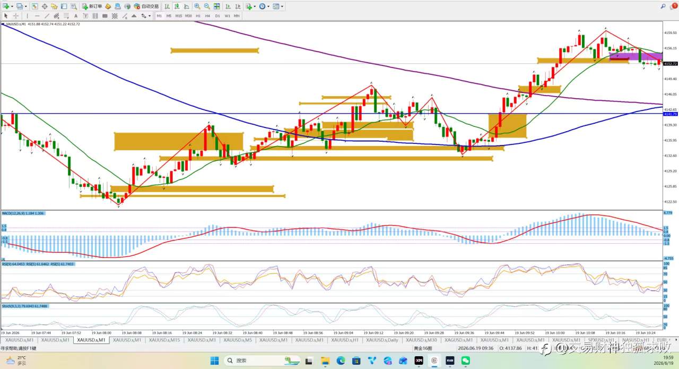The height and width of the screenshot is (369, 679).
Task: Open WeChat from the taskbar
Action: pyautogui.click(x=466, y=361)
